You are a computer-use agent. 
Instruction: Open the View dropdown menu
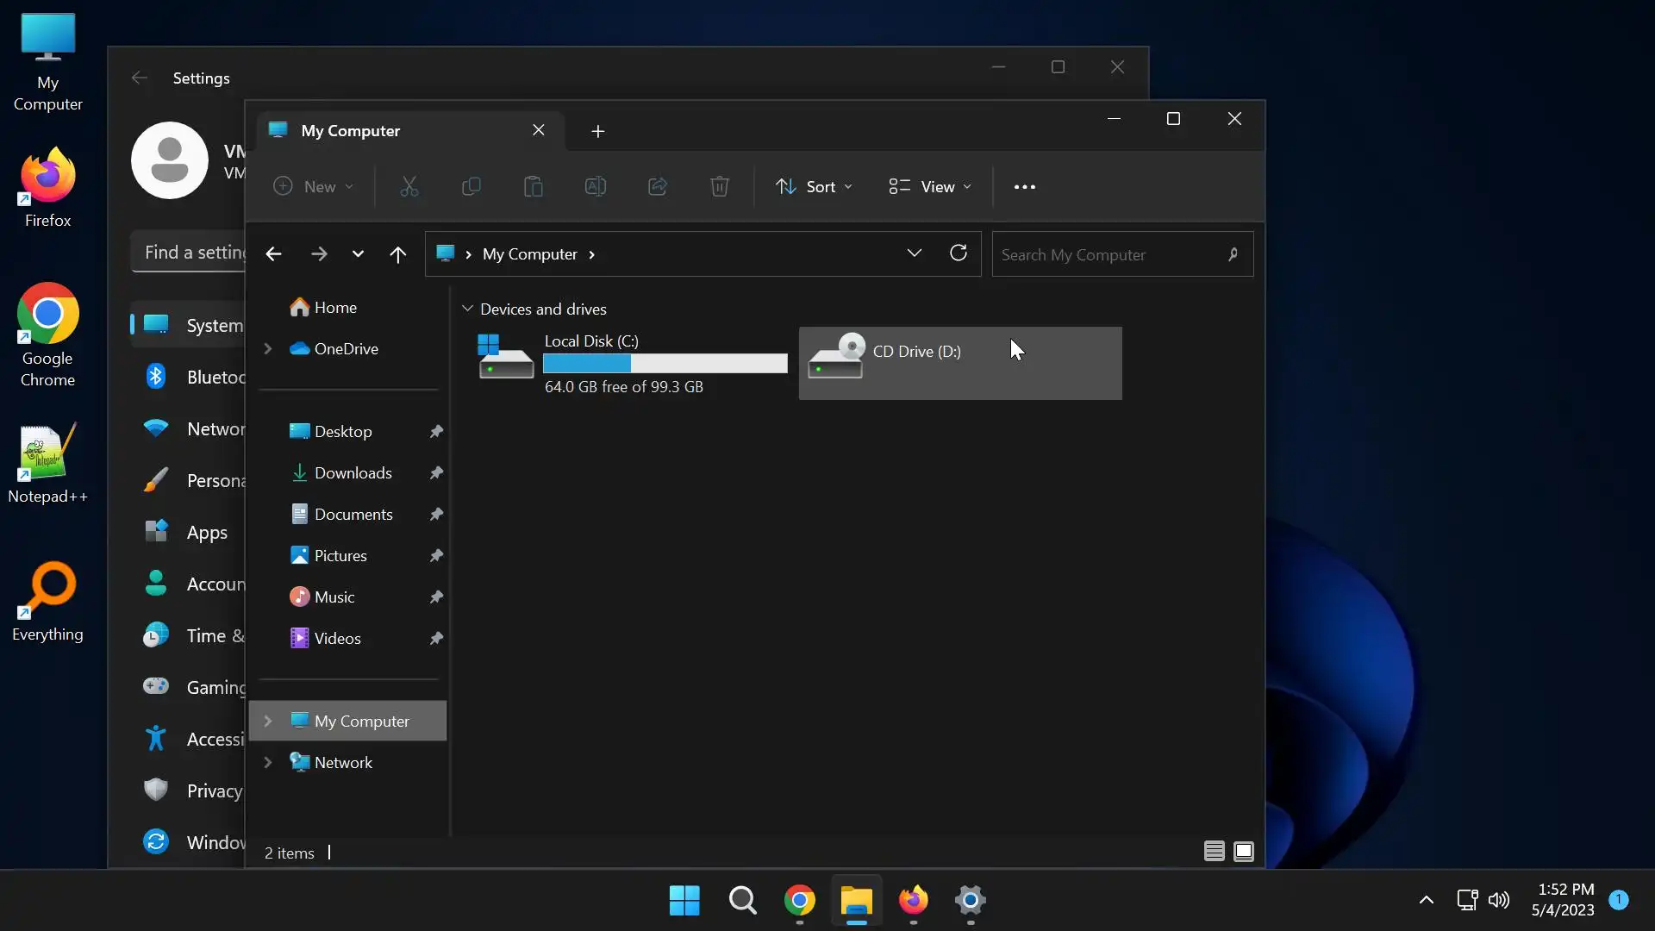(x=929, y=187)
